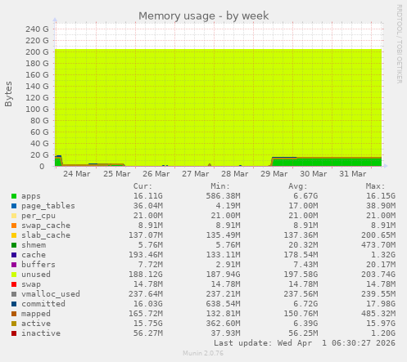The height and width of the screenshot is (362, 407).
Task: Click the '100 G' axis value
Action: 37,109
